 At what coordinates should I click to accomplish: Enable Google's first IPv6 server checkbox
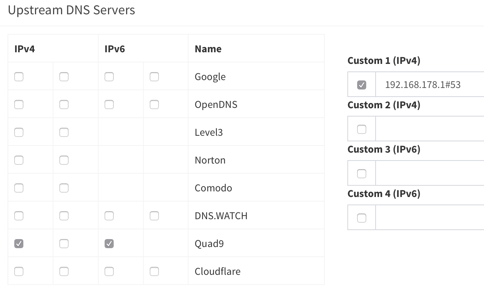[109, 77]
